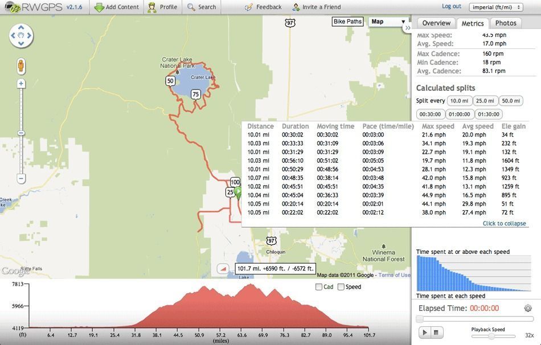541x345 pixels.
Task: Split every 25.0 mi button
Action: (x=485, y=101)
